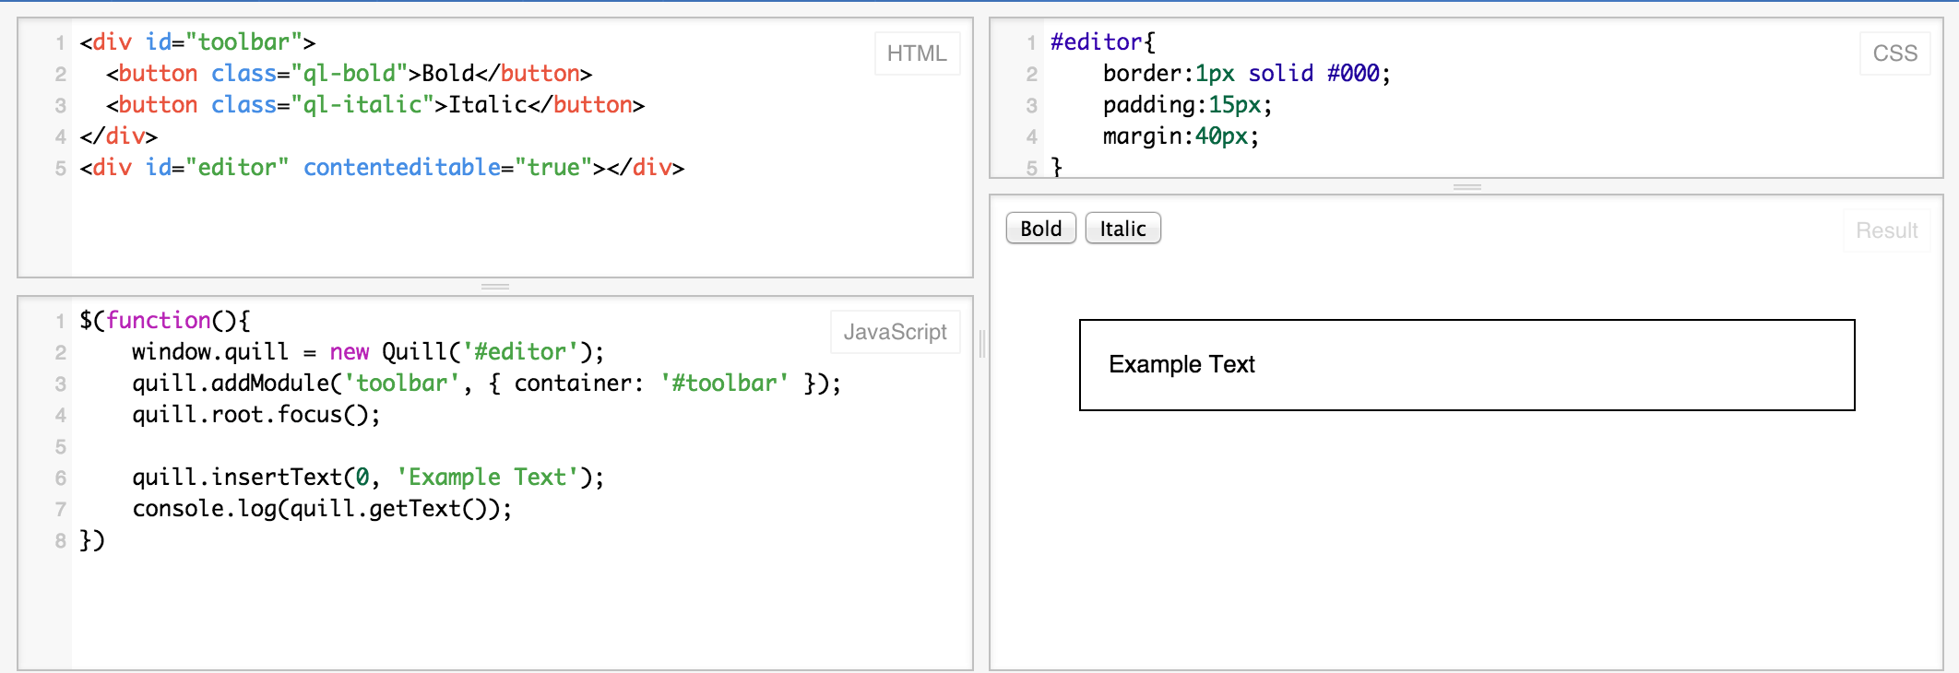Image resolution: width=1959 pixels, height=673 pixels.
Task: Click the Result panel label
Action: click(x=1886, y=230)
